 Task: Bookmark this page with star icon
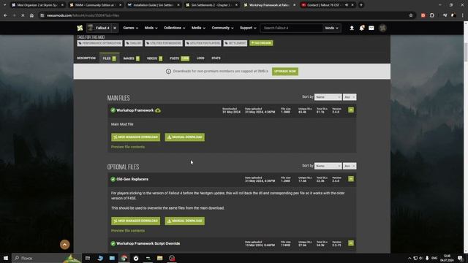411,15
